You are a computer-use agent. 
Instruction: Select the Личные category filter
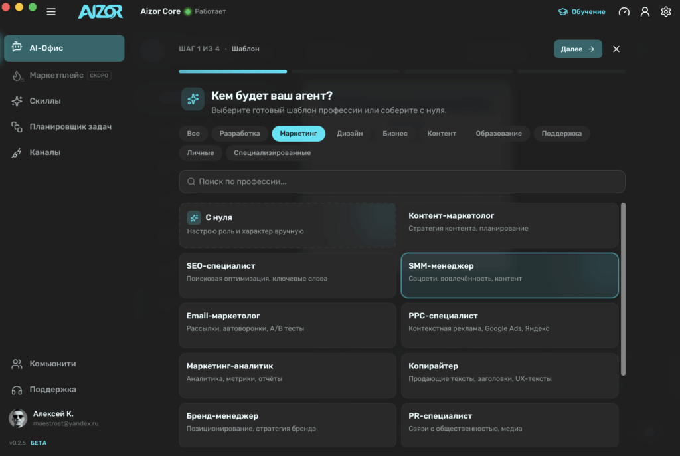point(201,153)
